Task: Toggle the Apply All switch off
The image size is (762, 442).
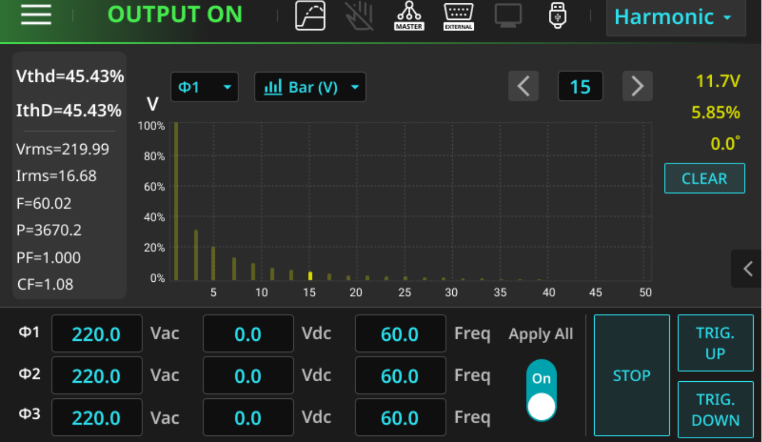Action: (x=541, y=391)
